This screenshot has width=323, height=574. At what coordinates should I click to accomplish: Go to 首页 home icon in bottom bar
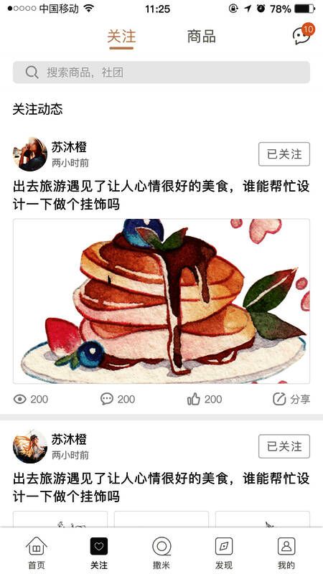point(37,547)
